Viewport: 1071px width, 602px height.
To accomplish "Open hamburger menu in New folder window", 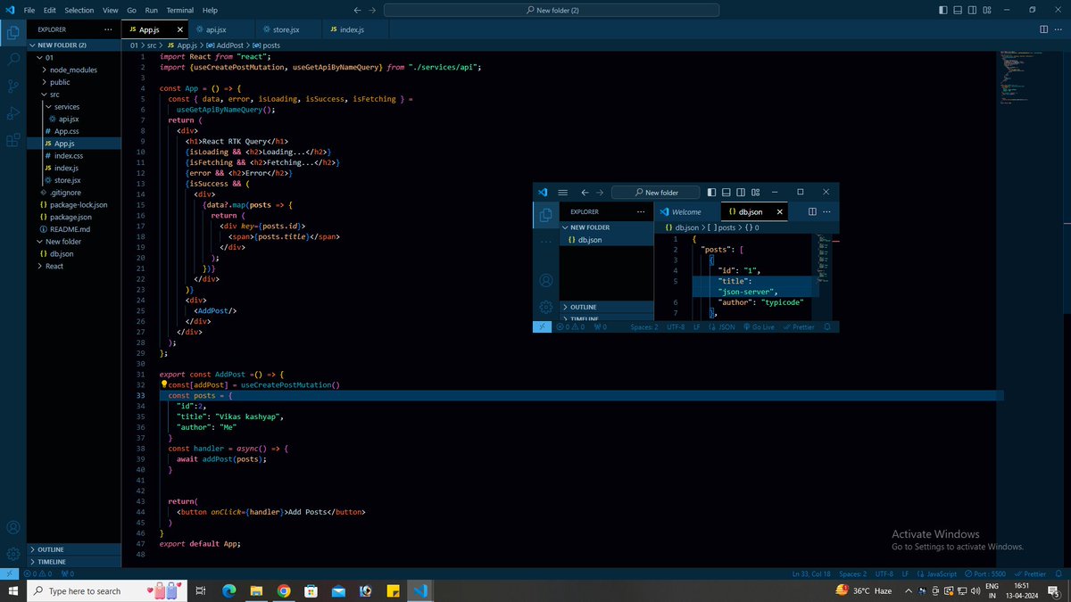I will point(562,192).
